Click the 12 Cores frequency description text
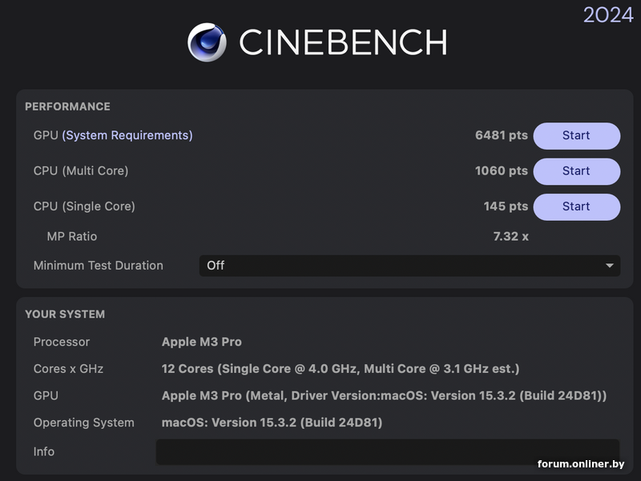Image resolution: width=641 pixels, height=481 pixels. (x=341, y=369)
